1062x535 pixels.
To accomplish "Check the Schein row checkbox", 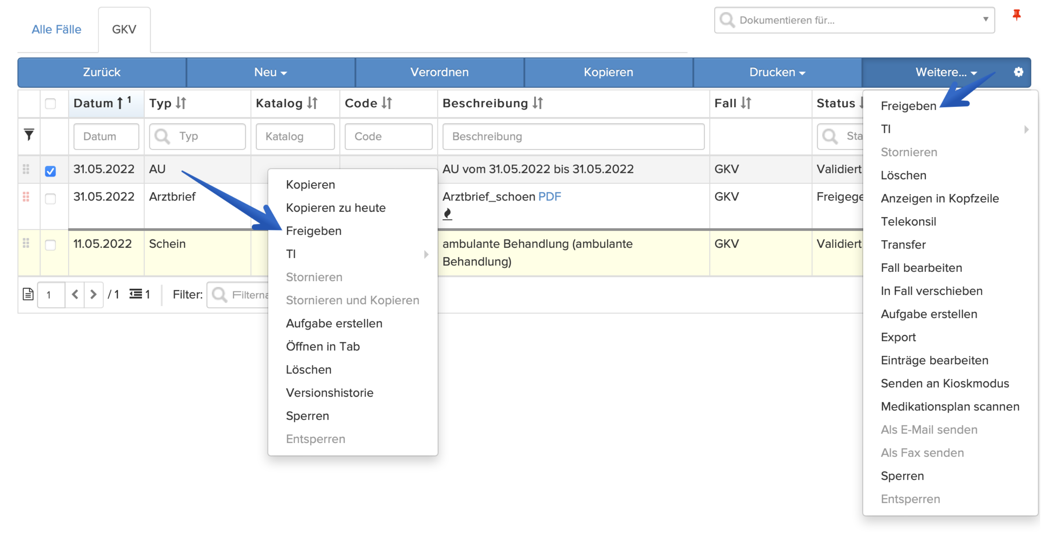I will click(50, 245).
